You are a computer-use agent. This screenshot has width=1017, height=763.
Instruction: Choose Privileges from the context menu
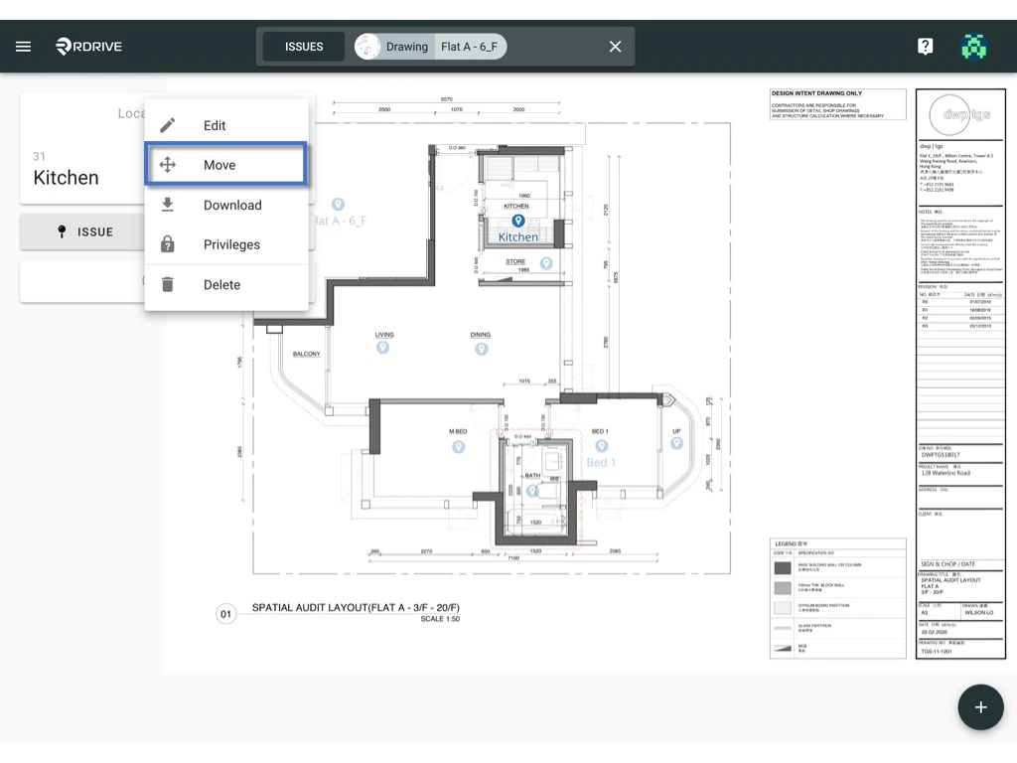point(225,244)
